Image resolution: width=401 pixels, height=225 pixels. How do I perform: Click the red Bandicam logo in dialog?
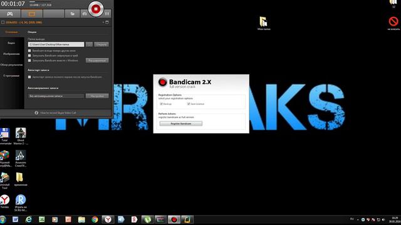[162, 82]
